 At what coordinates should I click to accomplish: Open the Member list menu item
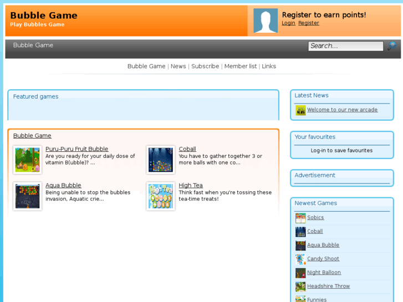(241, 66)
